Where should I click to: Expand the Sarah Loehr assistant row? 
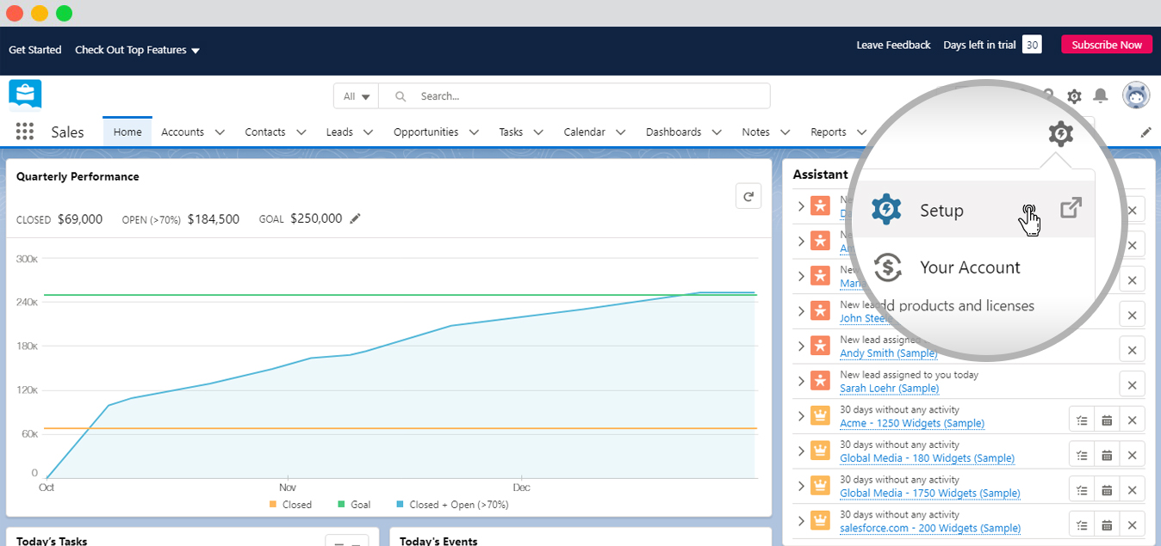pyautogui.click(x=801, y=381)
